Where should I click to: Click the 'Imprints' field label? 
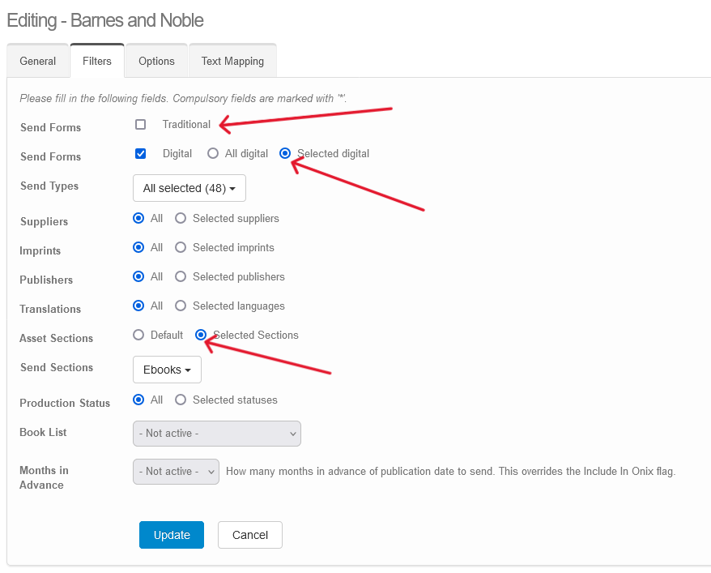tap(40, 250)
